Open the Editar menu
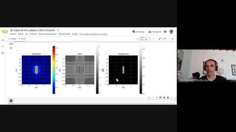 (x=21, y=34)
